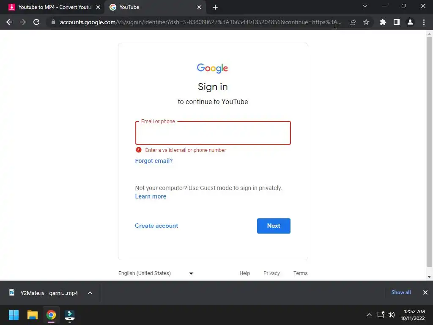Click the 'to continue to YouTube' text

pyautogui.click(x=213, y=102)
